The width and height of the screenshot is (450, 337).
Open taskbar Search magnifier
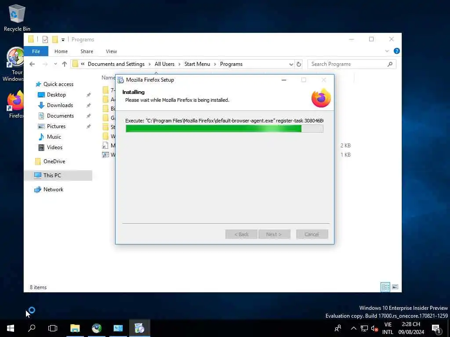pyautogui.click(x=32, y=328)
